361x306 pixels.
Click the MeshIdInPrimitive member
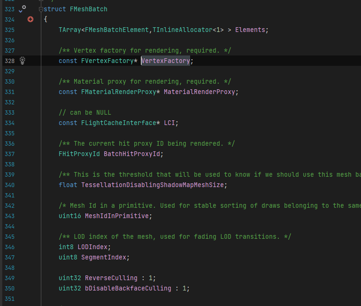point(117,216)
